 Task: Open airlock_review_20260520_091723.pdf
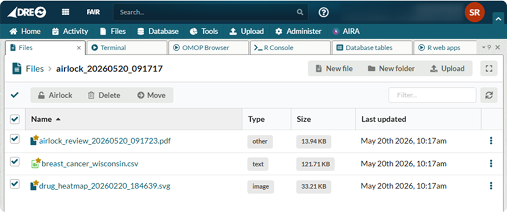[105, 142]
